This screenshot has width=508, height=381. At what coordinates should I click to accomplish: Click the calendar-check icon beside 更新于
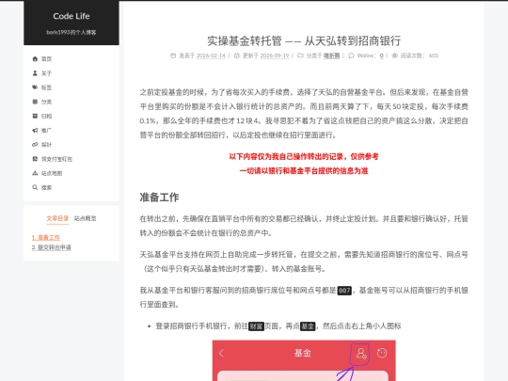click(237, 56)
